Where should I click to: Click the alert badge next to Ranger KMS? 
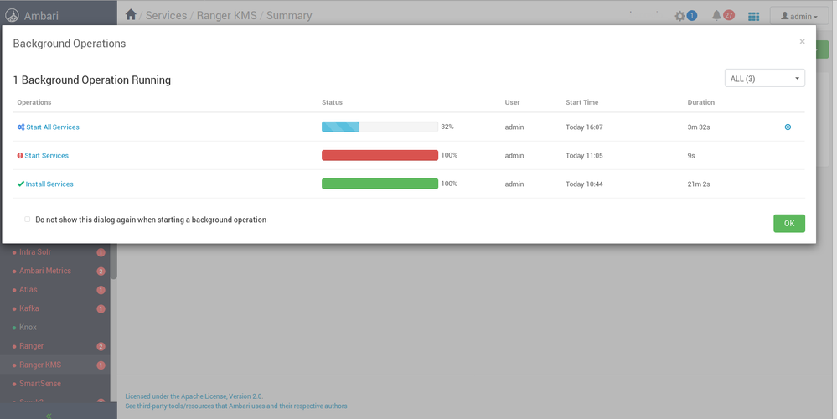pos(101,365)
